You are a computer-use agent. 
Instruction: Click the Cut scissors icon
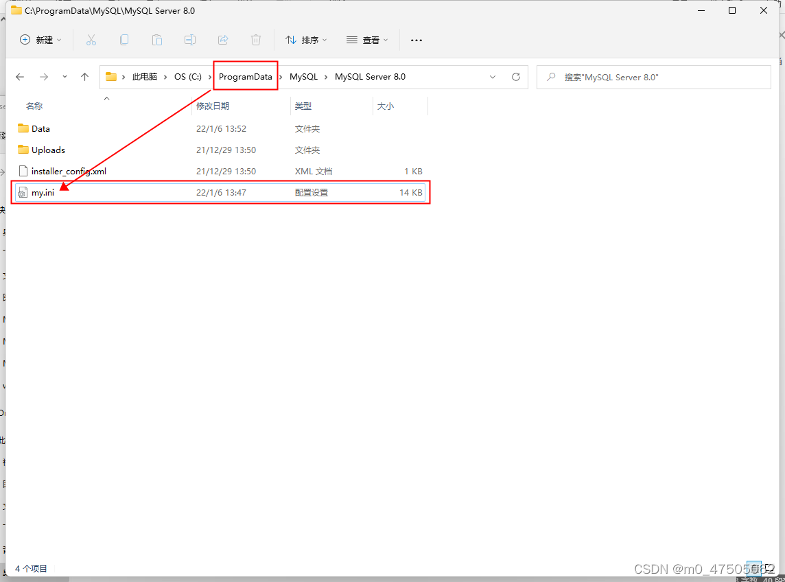point(91,40)
